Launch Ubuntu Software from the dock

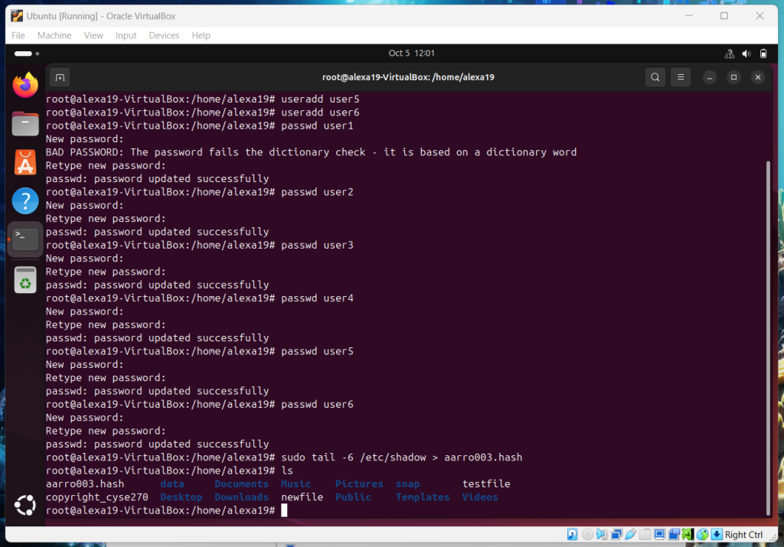(x=25, y=162)
